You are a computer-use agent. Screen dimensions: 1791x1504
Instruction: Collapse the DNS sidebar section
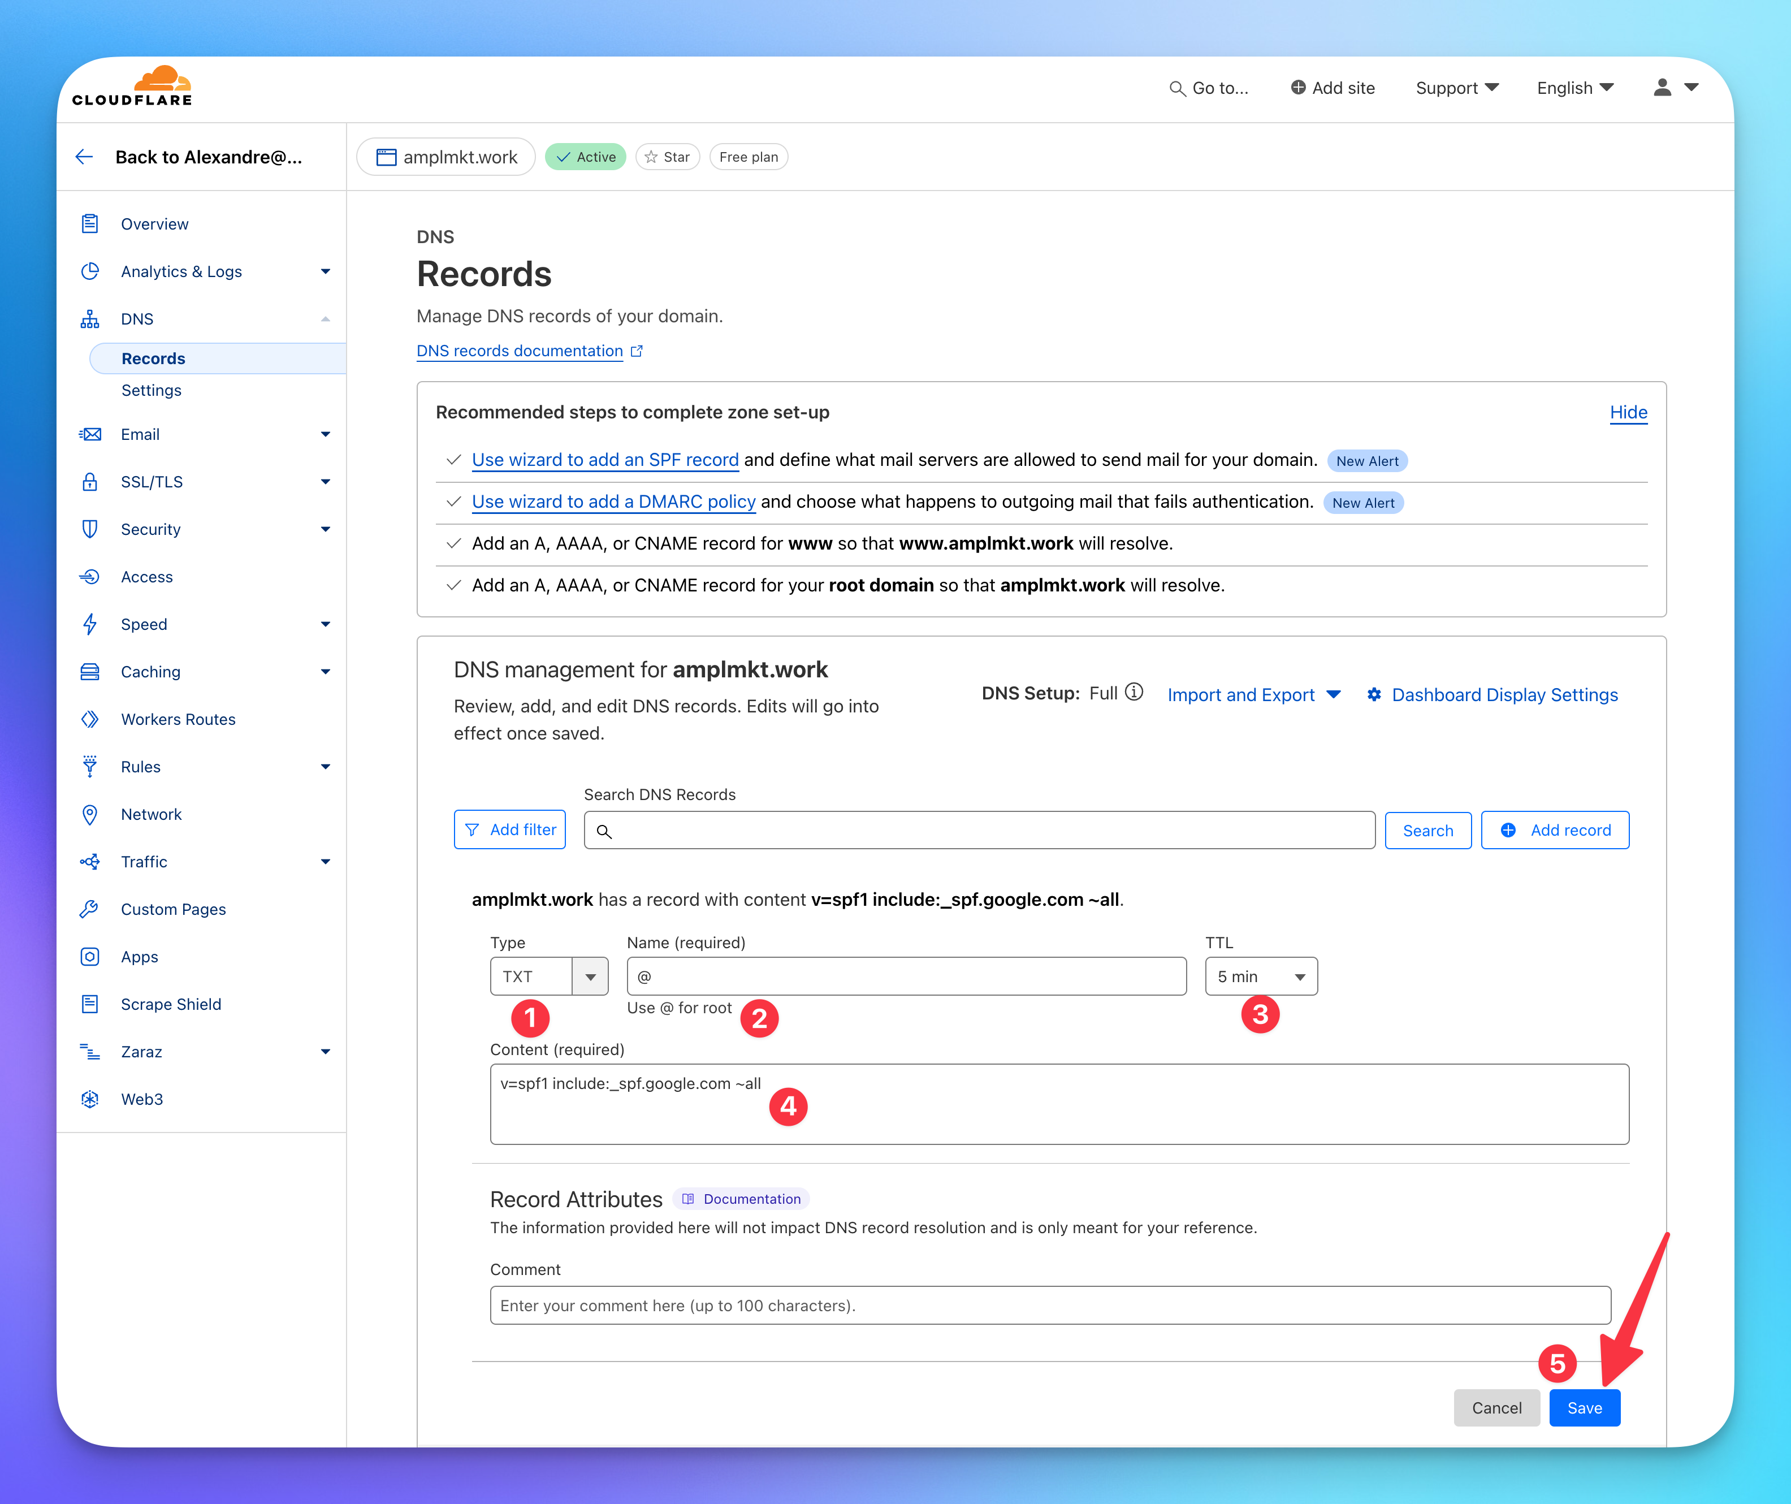(325, 319)
